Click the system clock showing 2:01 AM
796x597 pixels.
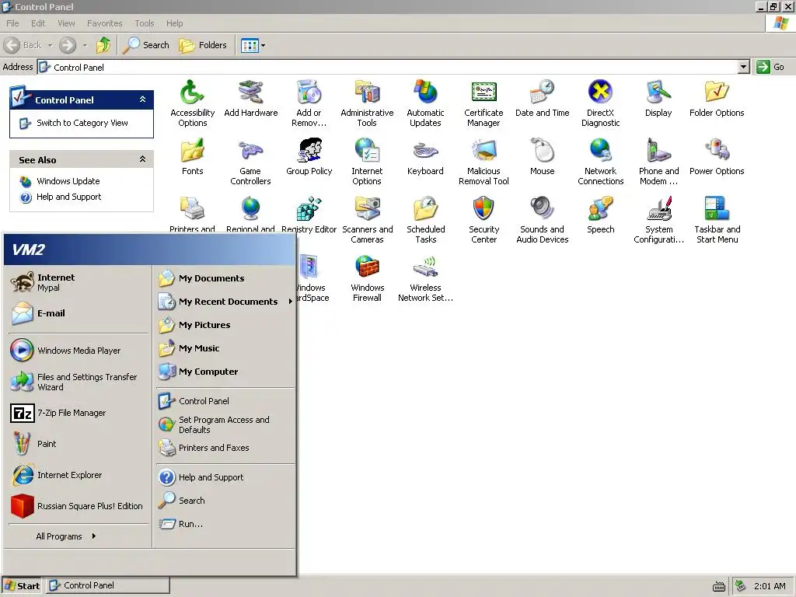click(770, 586)
